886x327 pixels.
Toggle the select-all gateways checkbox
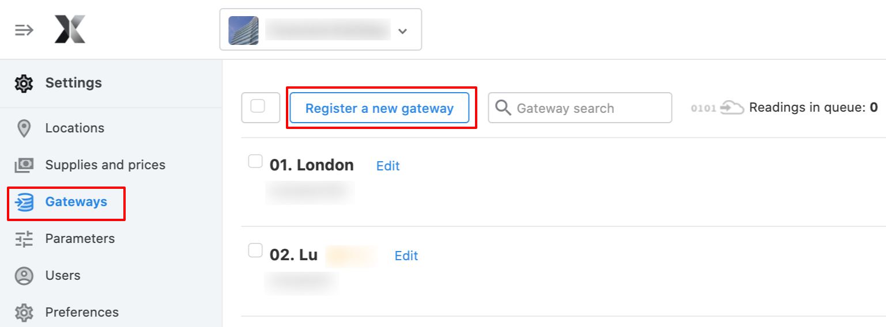pos(258,106)
